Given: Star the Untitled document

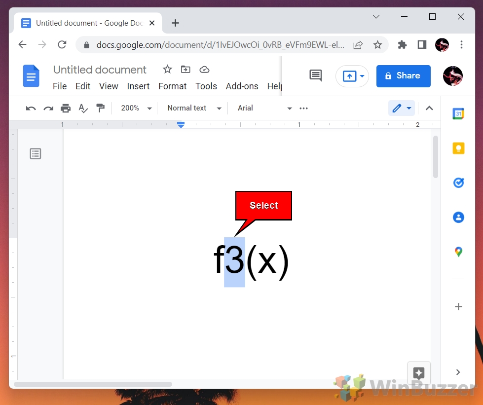Looking at the screenshot, I should 167,69.
